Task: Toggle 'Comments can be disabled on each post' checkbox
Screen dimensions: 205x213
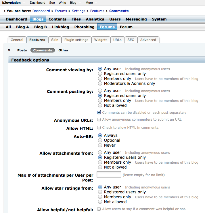Action: click(x=99, y=112)
